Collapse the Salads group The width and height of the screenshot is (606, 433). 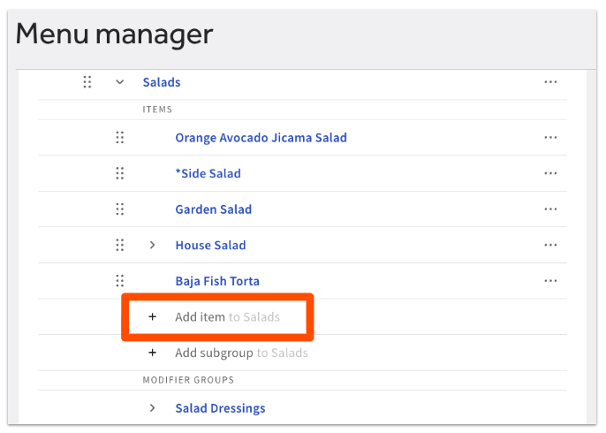[120, 82]
